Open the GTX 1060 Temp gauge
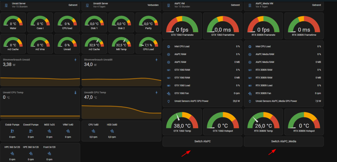 (182, 122)
